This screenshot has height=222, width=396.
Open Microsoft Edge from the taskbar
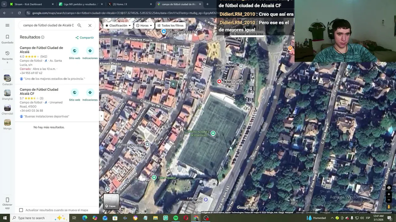click(x=84, y=218)
